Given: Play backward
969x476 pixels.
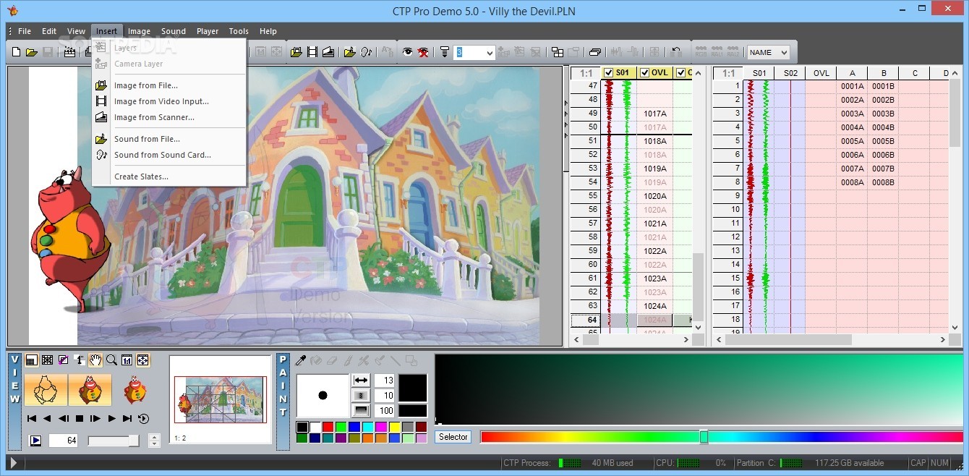Looking at the screenshot, I should [47, 418].
